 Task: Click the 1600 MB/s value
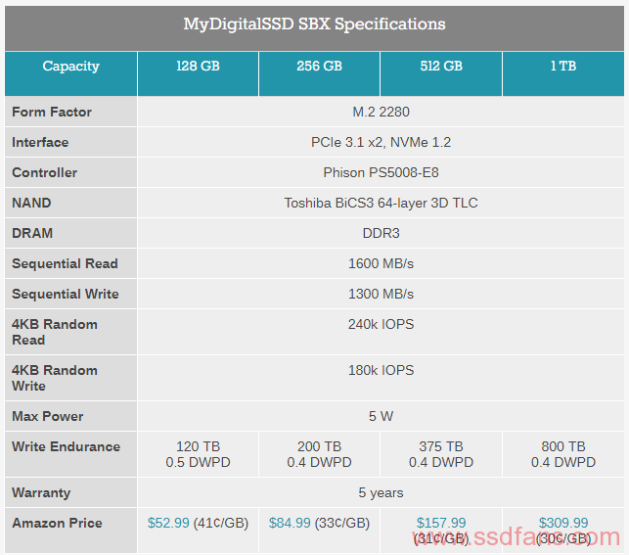(381, 263)
